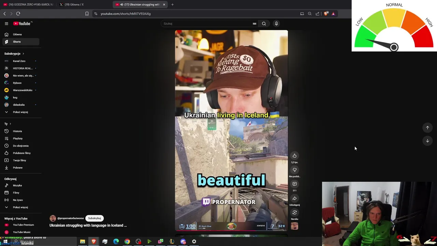
Task: Open the Brave Rewards triangle icon
Action: [x=333, y=14]
